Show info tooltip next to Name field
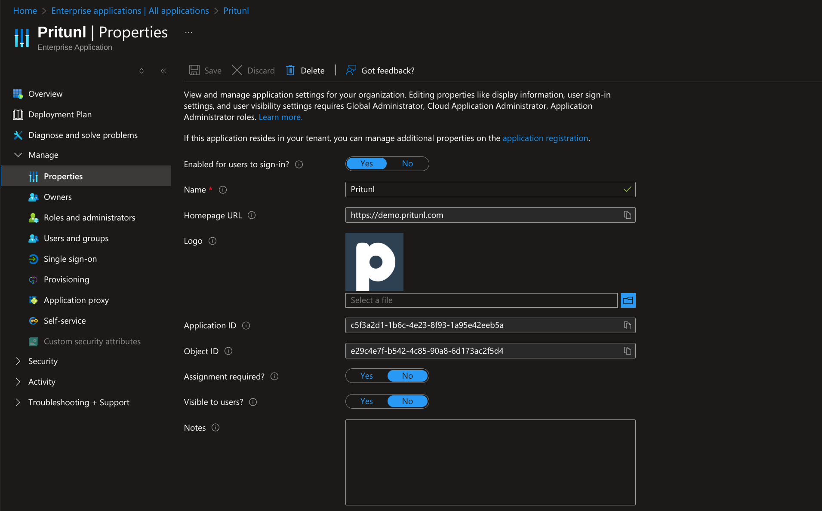This screenshot has width=822, height=511. (x=223, y=190)
